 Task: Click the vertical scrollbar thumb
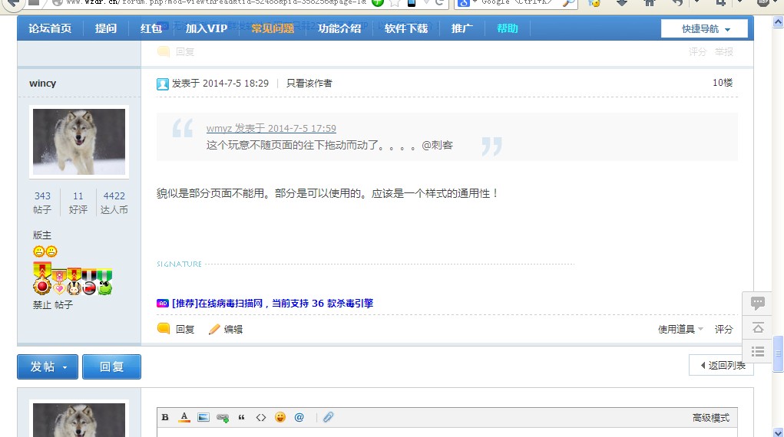point(778,354)
